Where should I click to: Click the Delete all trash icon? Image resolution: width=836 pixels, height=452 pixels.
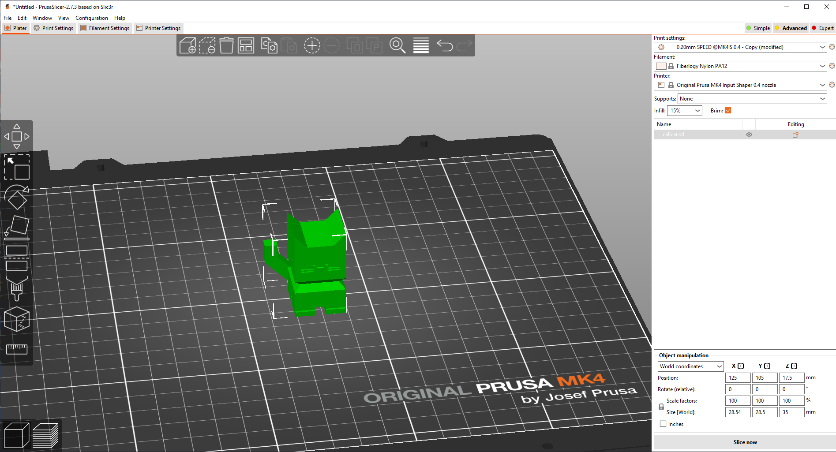(226, 45)
